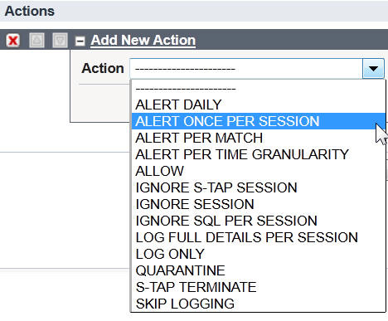Select ALERT PER TIME GRANULARITY

tap(259, 154)
